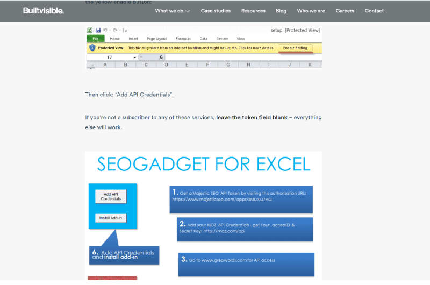Click the Add API Credentials button
This screenshot has height=285, width=430.
(x=111, y=196)
